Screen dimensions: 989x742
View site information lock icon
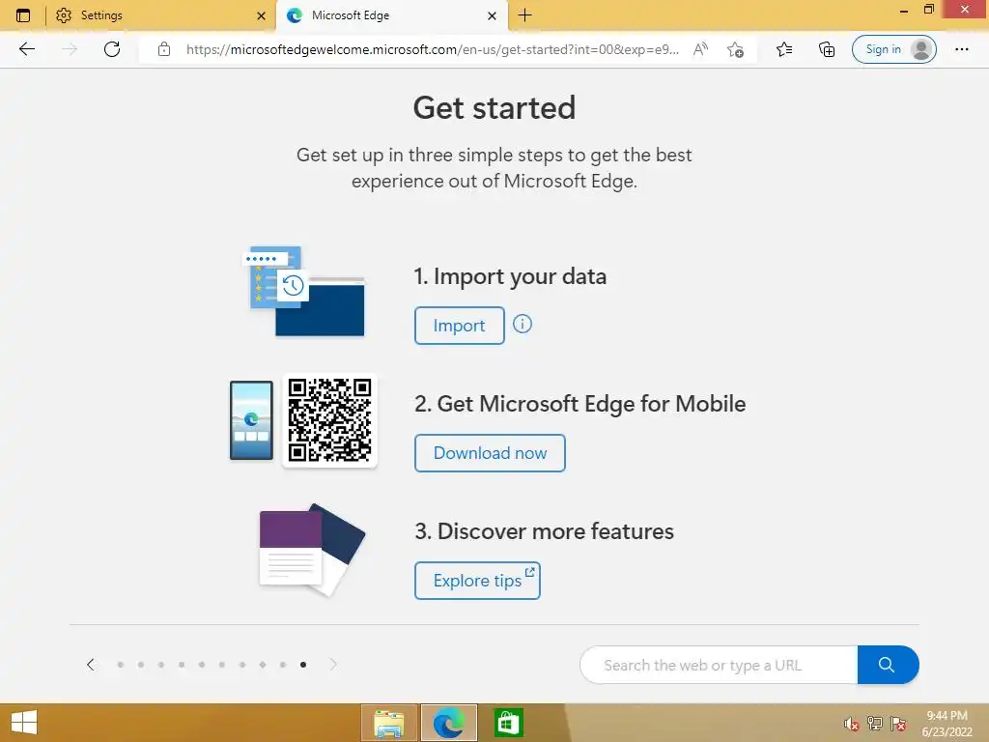[x=164, y=49]
